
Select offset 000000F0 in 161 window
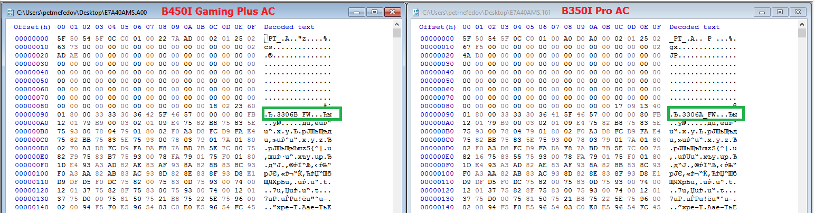pos(437,165)
